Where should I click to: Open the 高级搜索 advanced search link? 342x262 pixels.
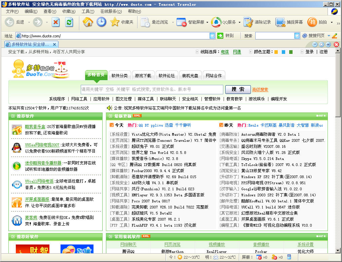coord(260,90)
